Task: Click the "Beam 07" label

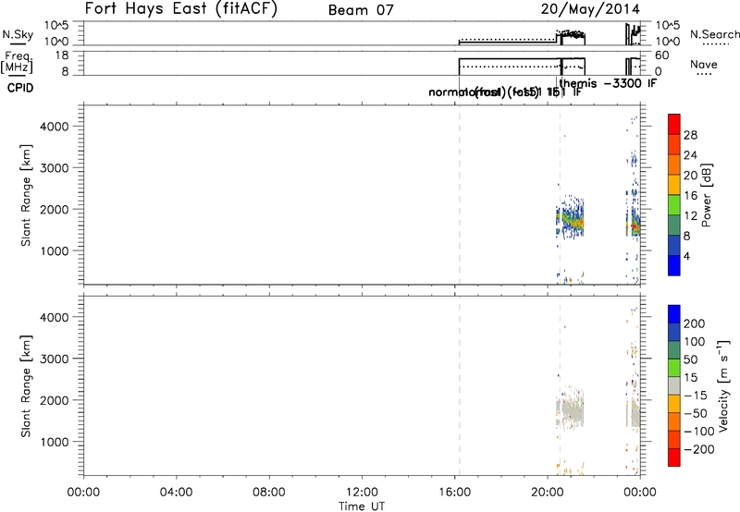Action: [x=361, y=10]
